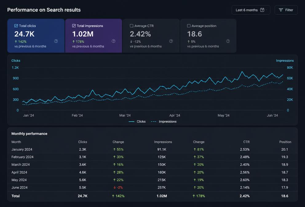Click the 4.6K clicks value for April
Viewport: 305px width, 207px height.
pyautogui.click(x=82, y=172)
